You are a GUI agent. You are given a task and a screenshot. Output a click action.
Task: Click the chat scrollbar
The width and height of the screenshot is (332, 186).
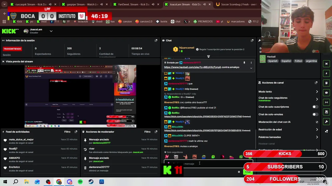pyautogui.click(x=256, y=139)
